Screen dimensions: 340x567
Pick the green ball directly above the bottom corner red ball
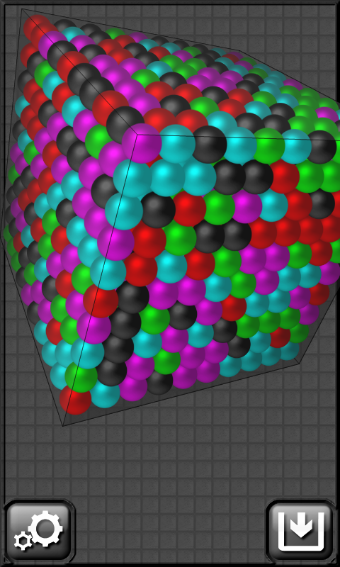(81, 377)
